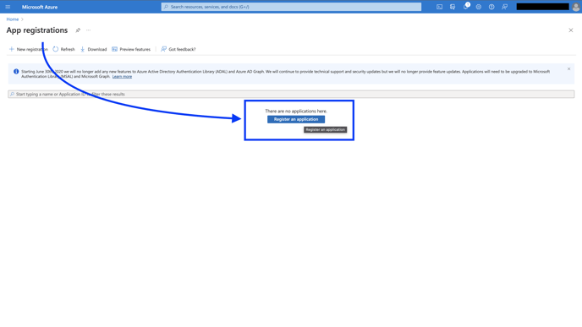Download the app registrations list
582x327 pixels.
[94, 49]
